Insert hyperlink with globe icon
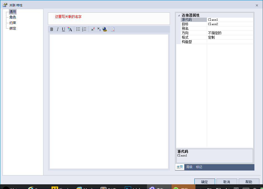 click(105, 30)
